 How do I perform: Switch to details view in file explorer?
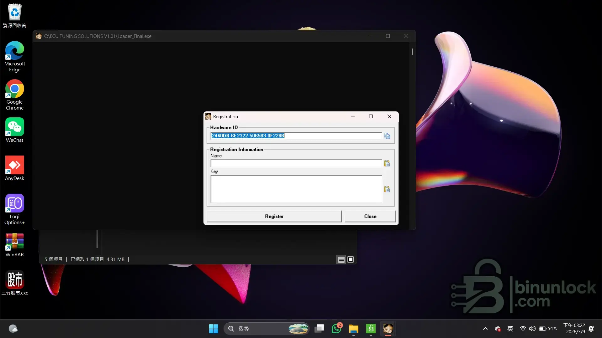point(341,259)
